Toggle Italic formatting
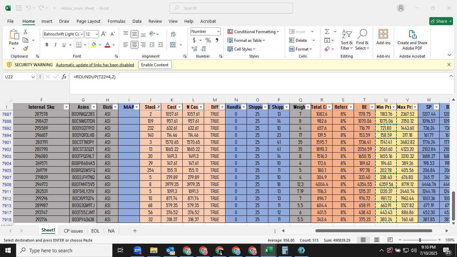 click(56, 45)
